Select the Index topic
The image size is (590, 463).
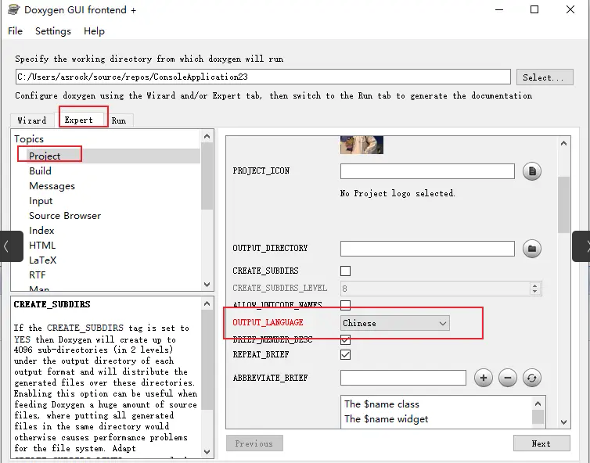coord(41,230)
